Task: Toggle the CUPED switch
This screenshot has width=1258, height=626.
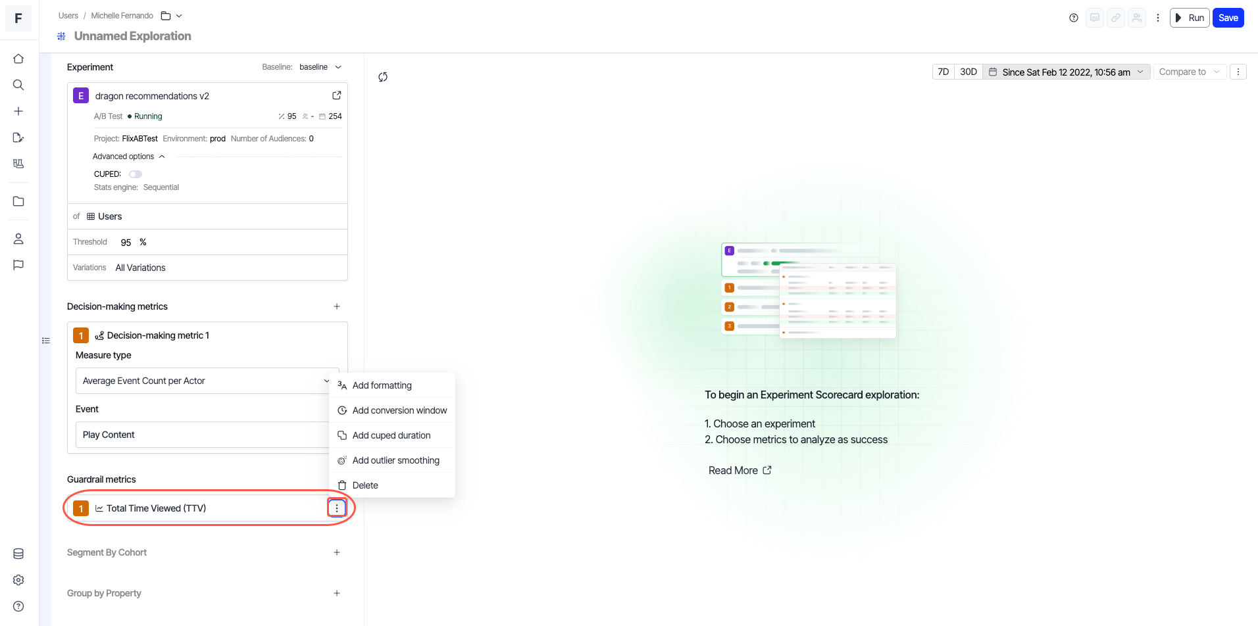Action: [x=136, y=174]
